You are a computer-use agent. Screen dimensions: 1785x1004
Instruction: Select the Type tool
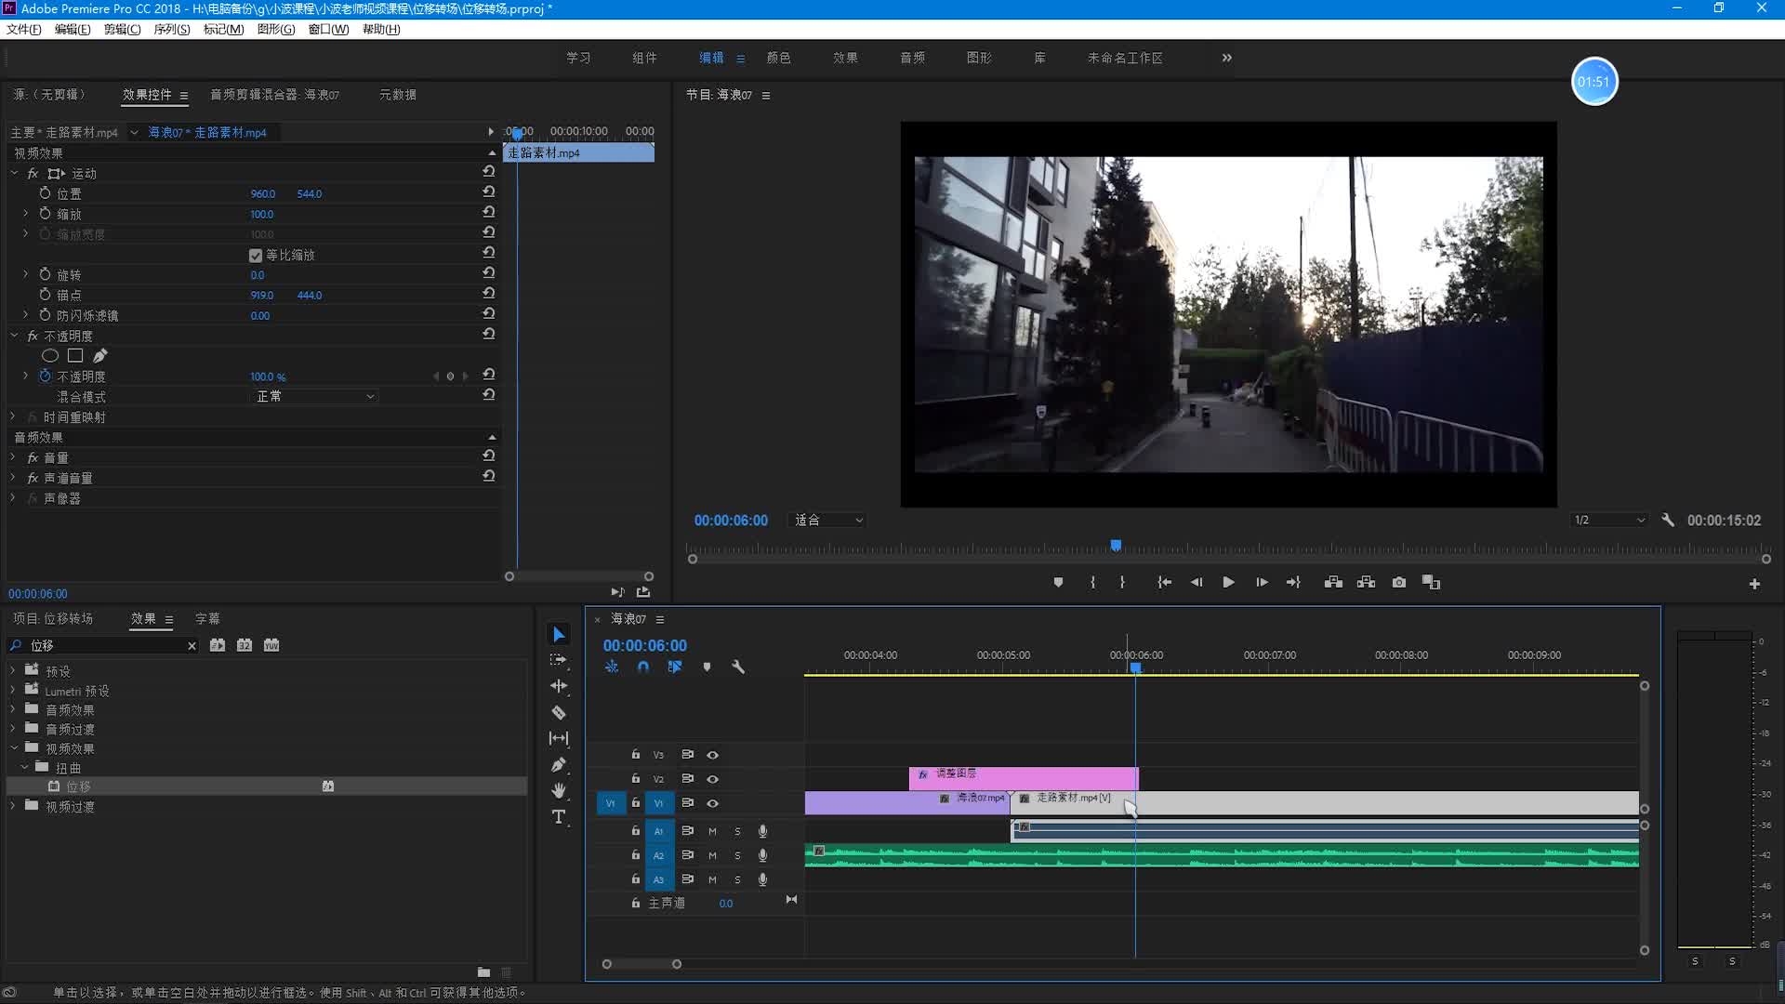coord(559,817)
